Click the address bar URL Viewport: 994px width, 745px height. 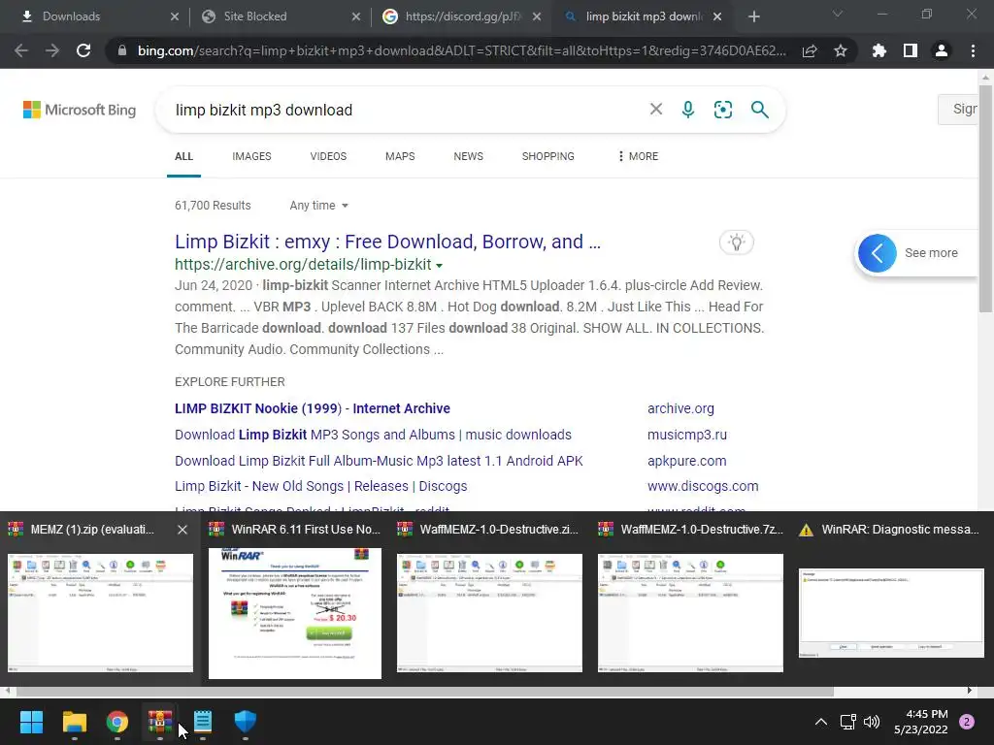pos(461,50)
